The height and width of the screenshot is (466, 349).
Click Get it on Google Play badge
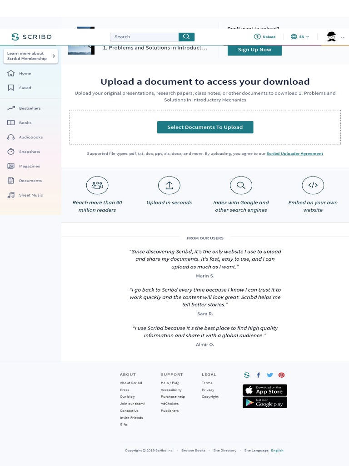265,402
